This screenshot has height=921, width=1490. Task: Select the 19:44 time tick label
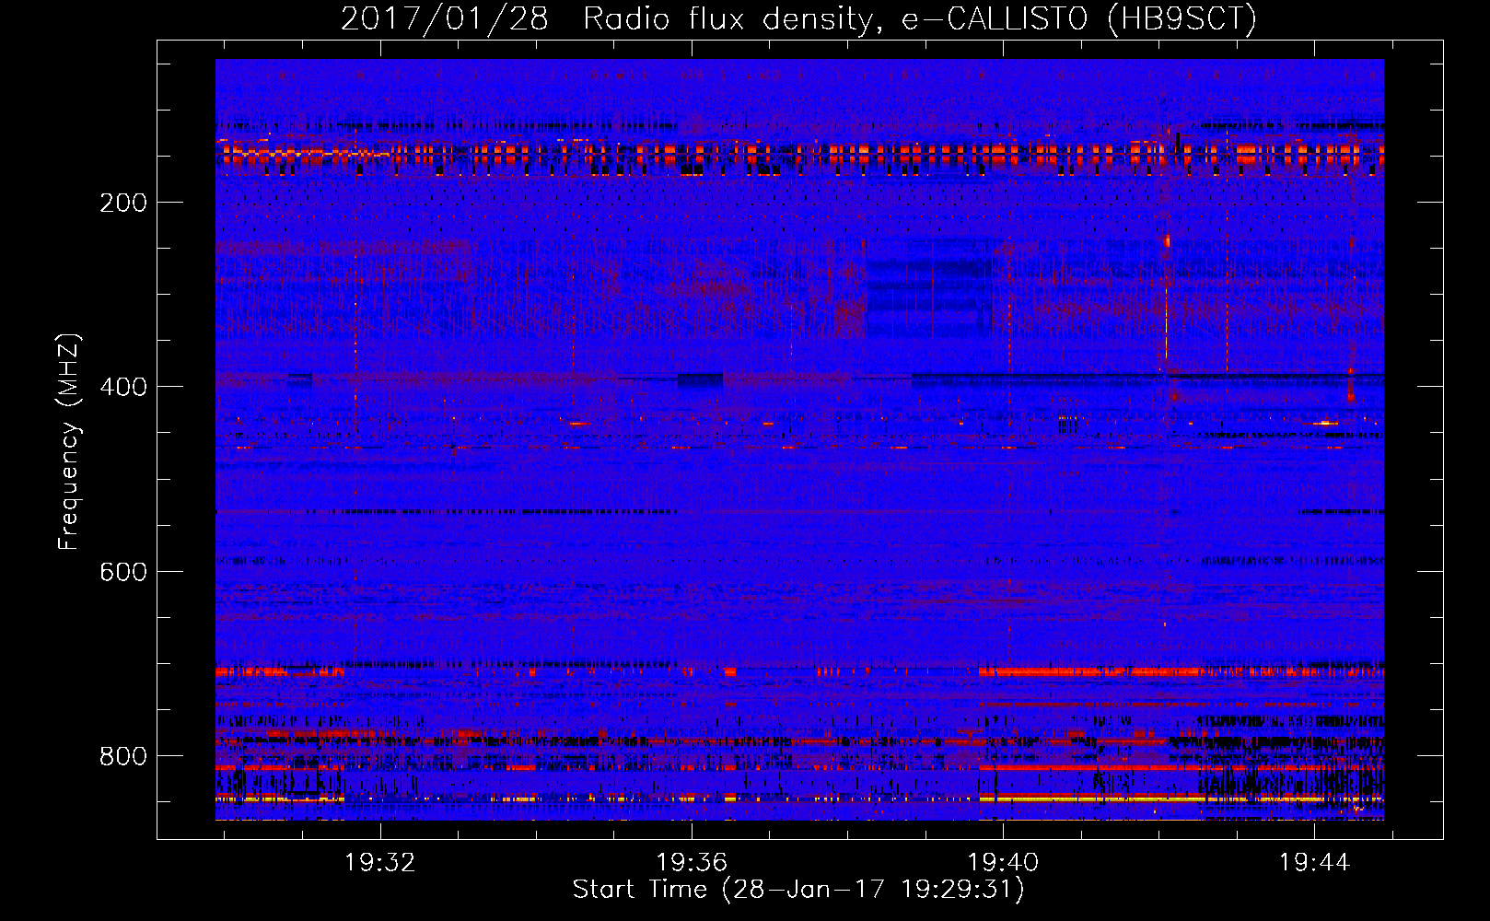pos(1314,862)
